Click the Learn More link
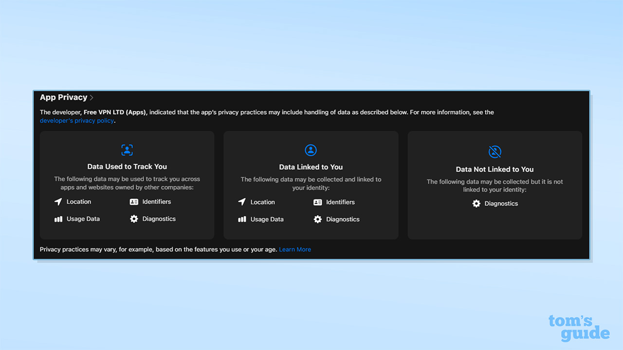Screen dimensions: 623x350 pos(294,249)
